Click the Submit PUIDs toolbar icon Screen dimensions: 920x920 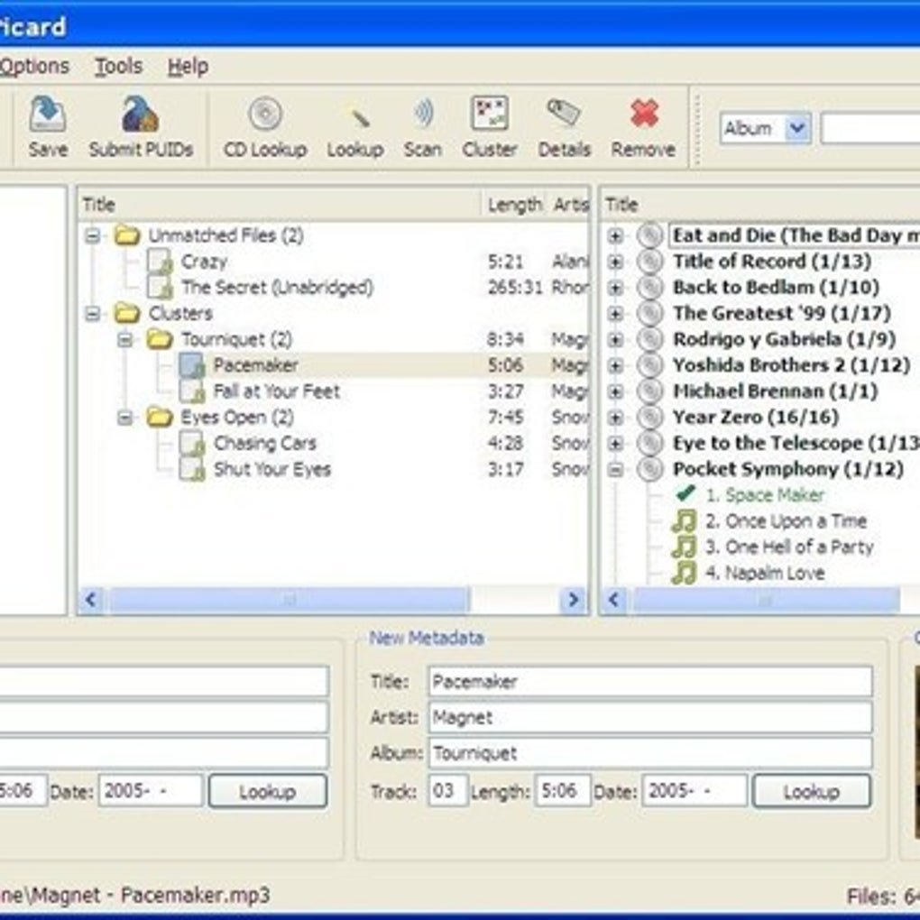click(140, 115)
